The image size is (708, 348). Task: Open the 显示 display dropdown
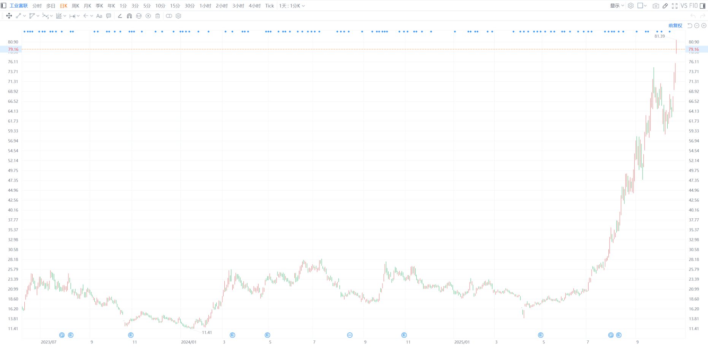coord(617,6)
